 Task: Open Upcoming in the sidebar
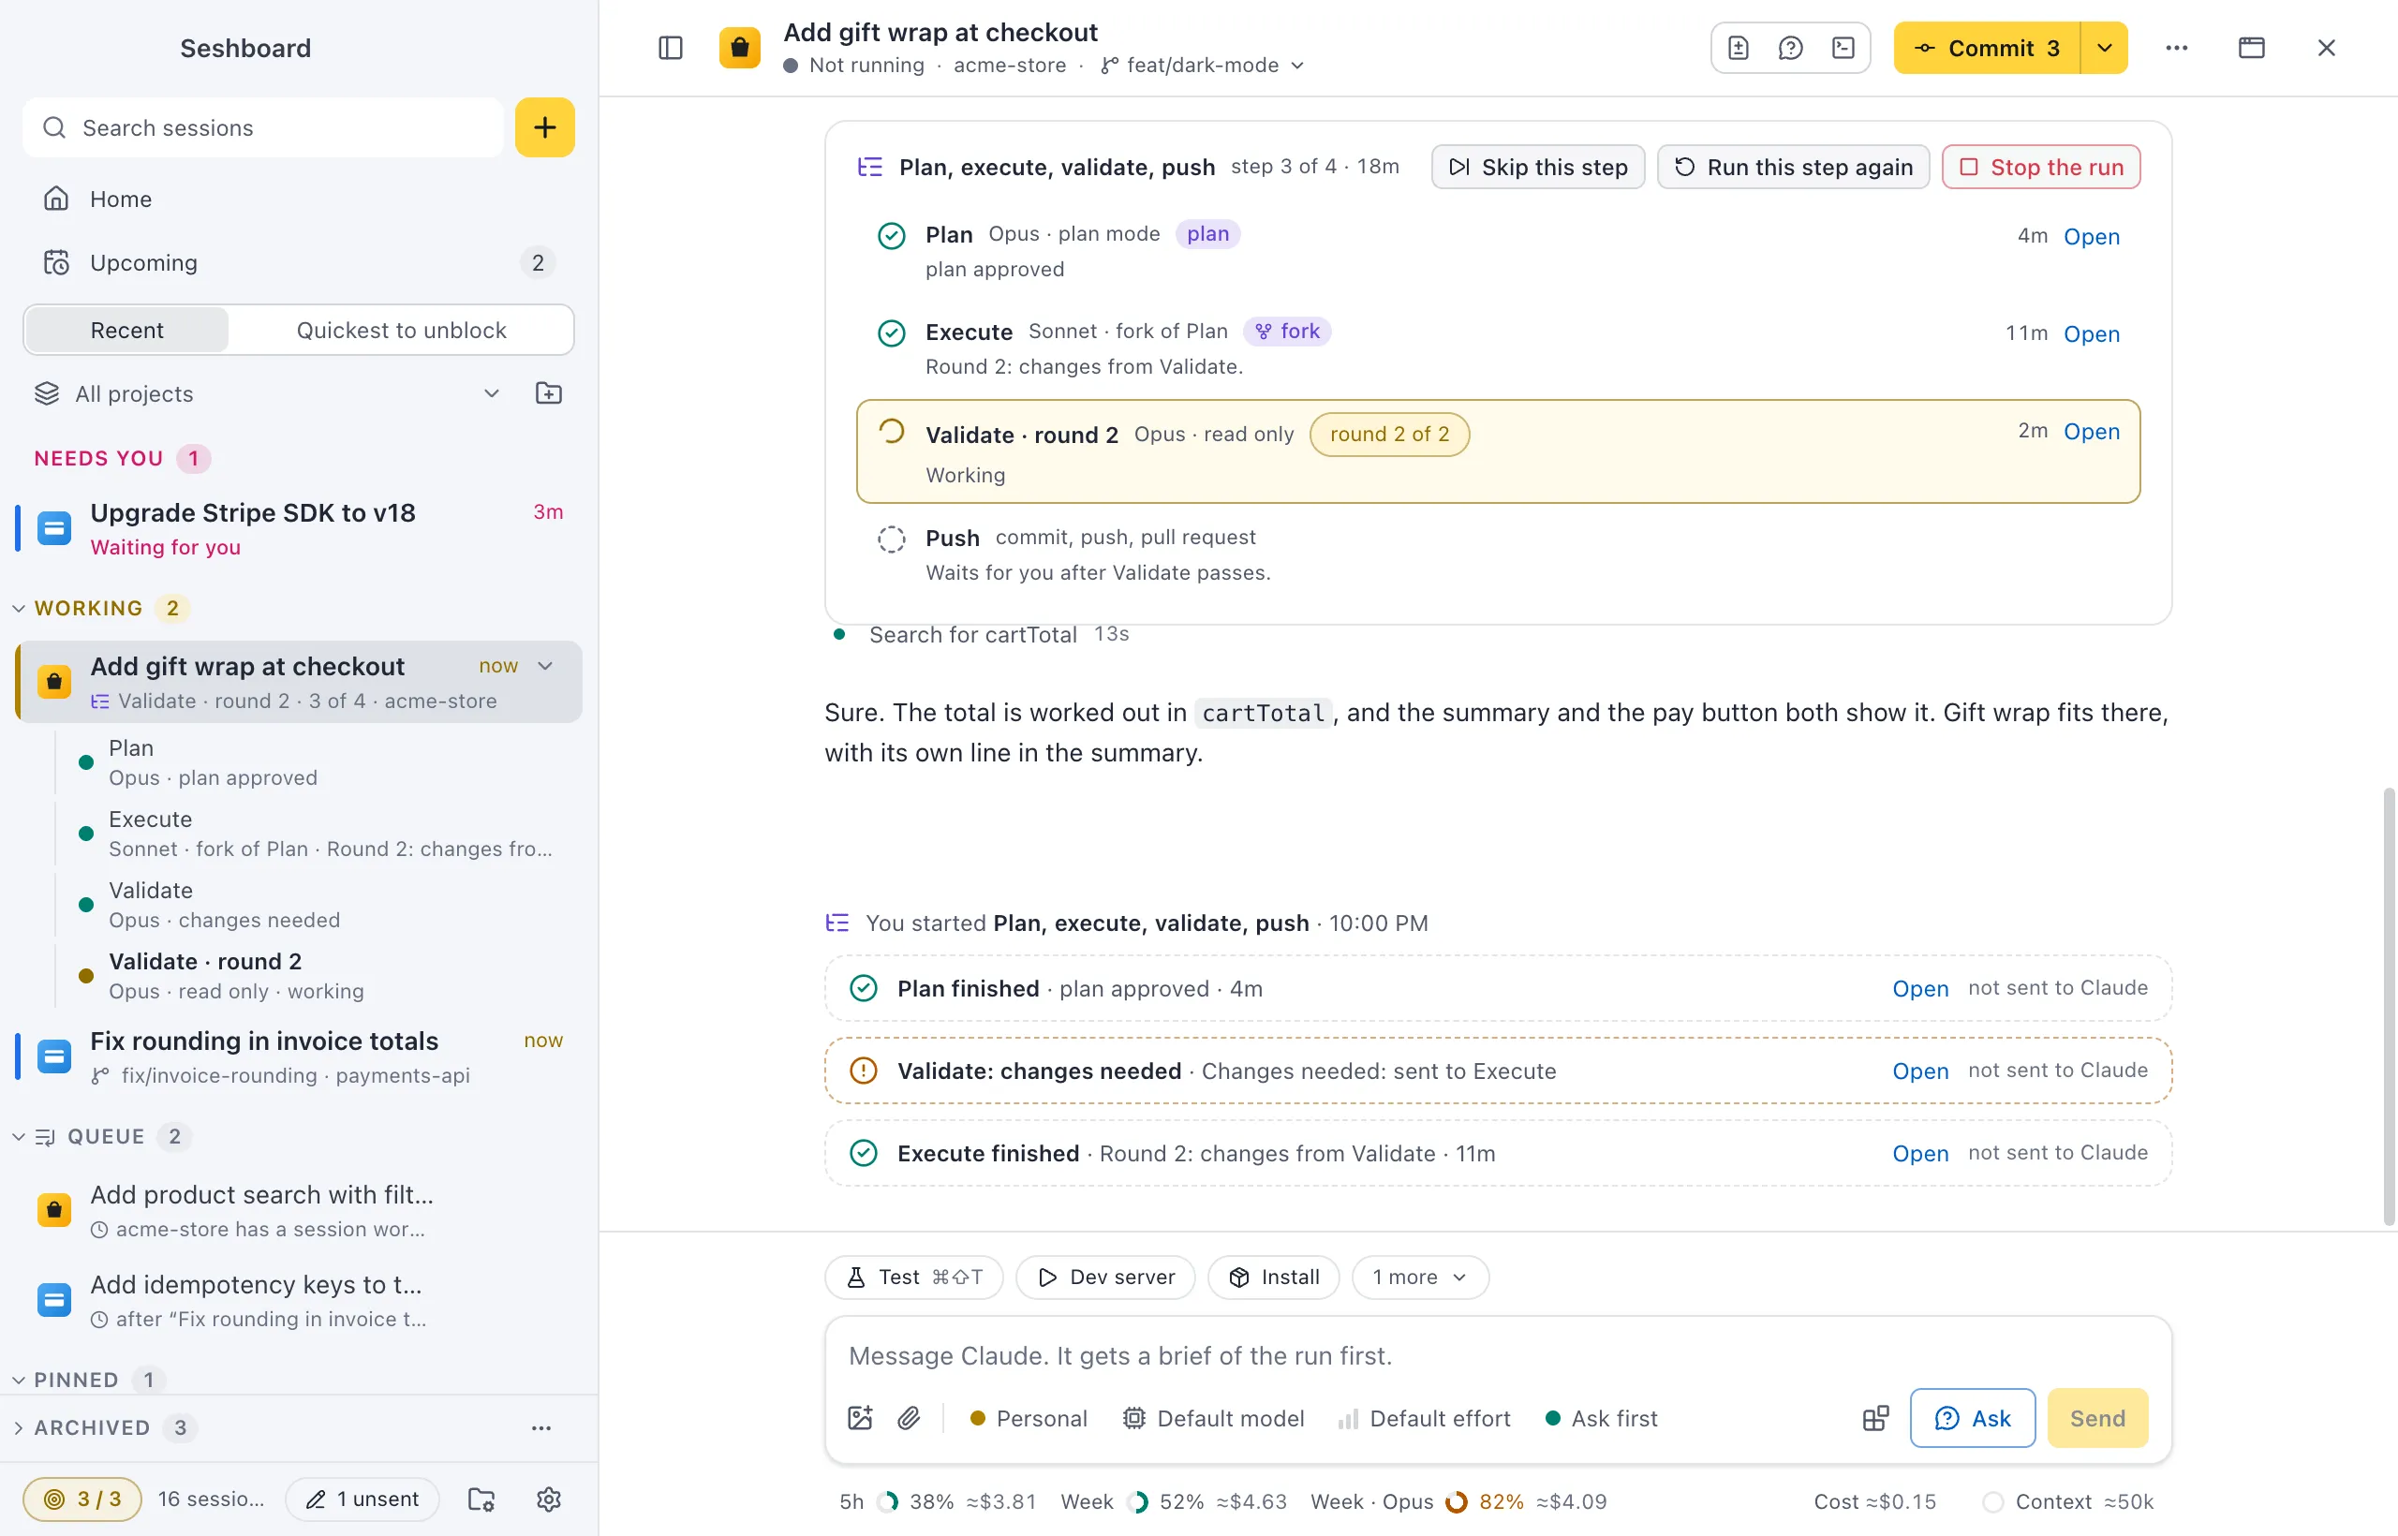point(297,262)
